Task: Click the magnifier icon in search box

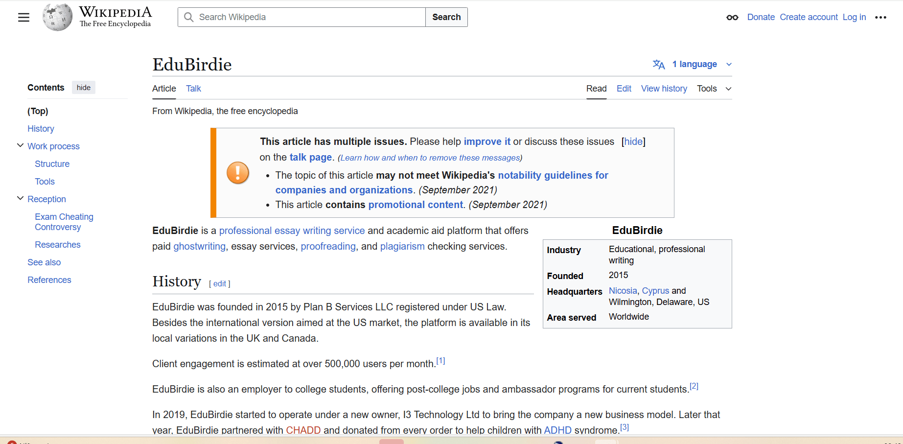Action: pos(189,17)
